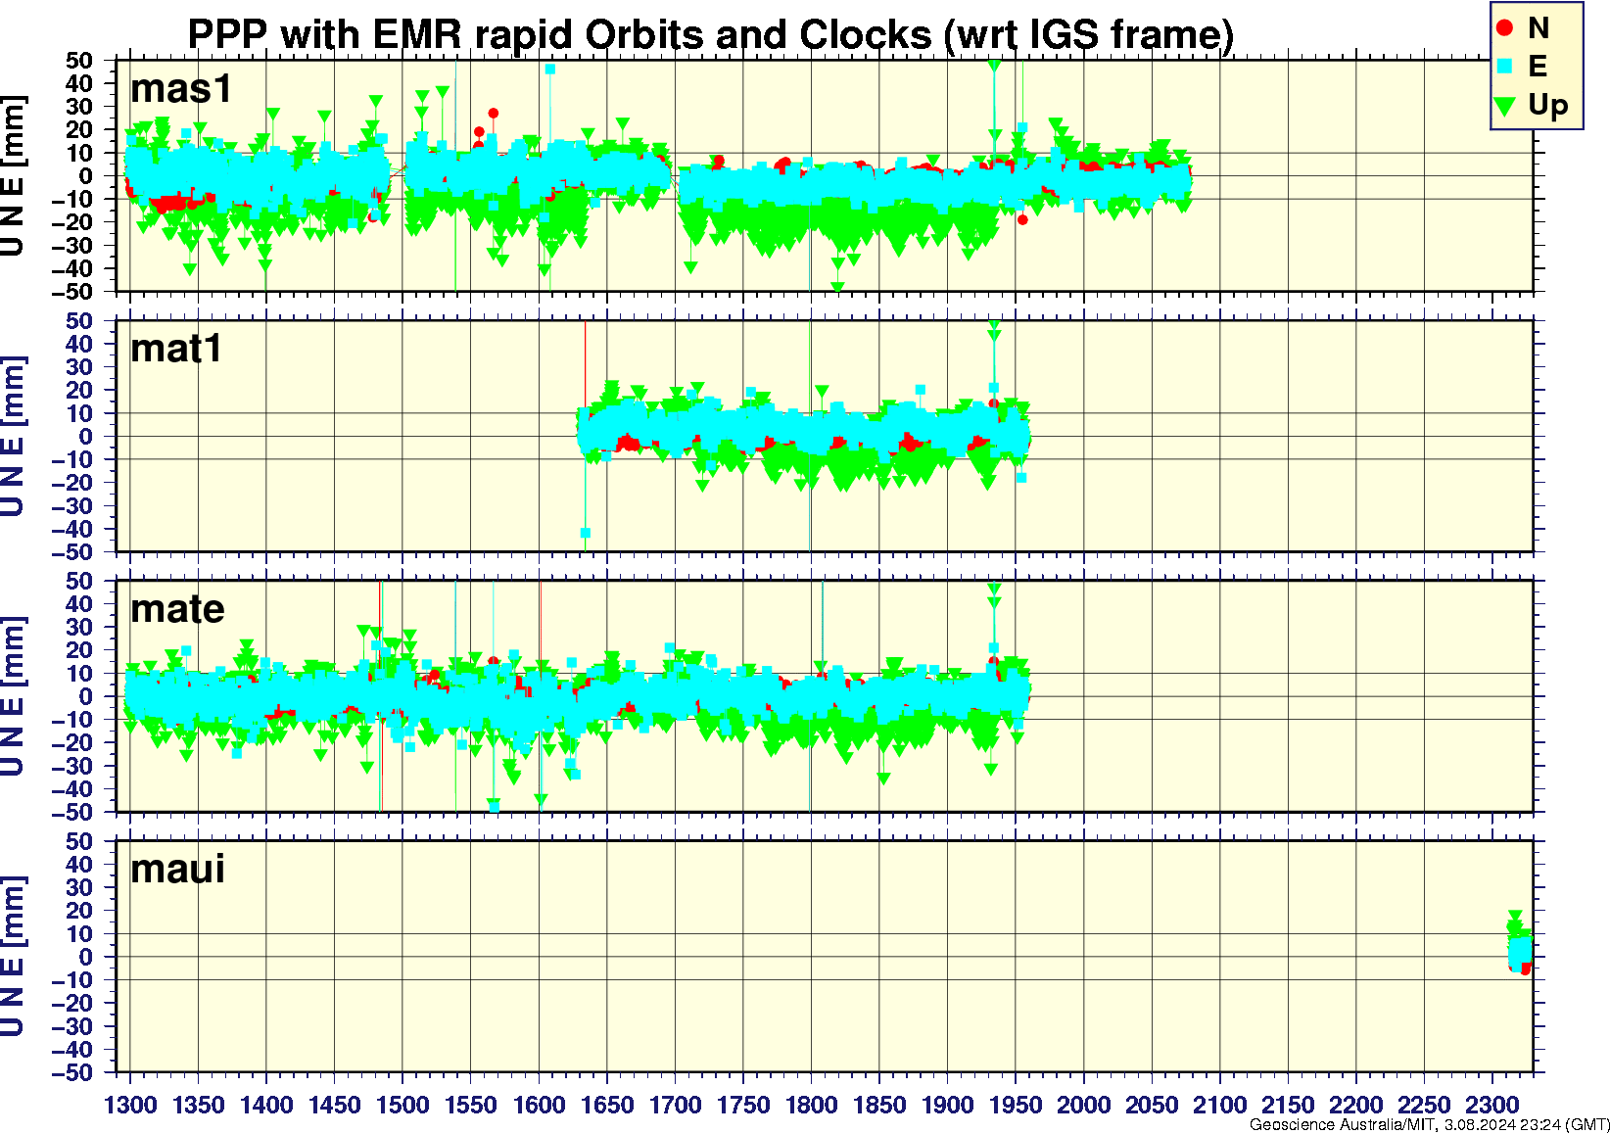Click the cyan outlier point near -40 in mat1 panel
The height and width of the screenshot is (1134, 1610).
(586, 534)
